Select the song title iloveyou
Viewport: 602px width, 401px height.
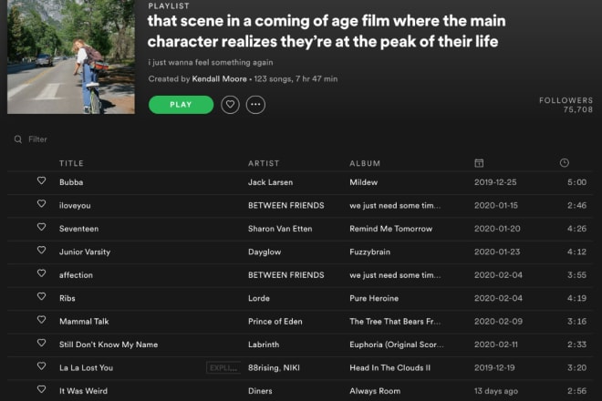[75, 206]
